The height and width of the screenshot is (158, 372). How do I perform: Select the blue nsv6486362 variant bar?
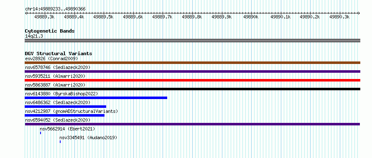(66, 107)
